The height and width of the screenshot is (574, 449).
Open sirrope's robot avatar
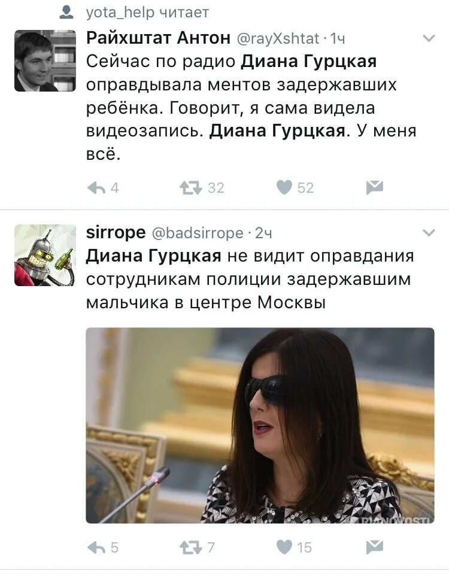coord(45,255)
